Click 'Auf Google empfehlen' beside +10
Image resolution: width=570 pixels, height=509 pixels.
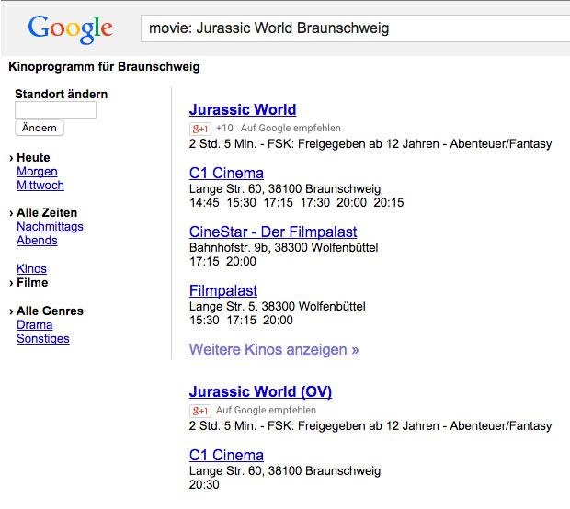point(291,129)
